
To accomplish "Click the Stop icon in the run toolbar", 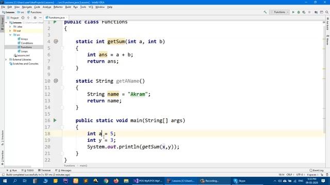I will point(309,12).
